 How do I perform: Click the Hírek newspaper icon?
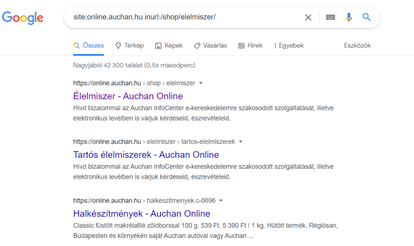click(241, 46)
